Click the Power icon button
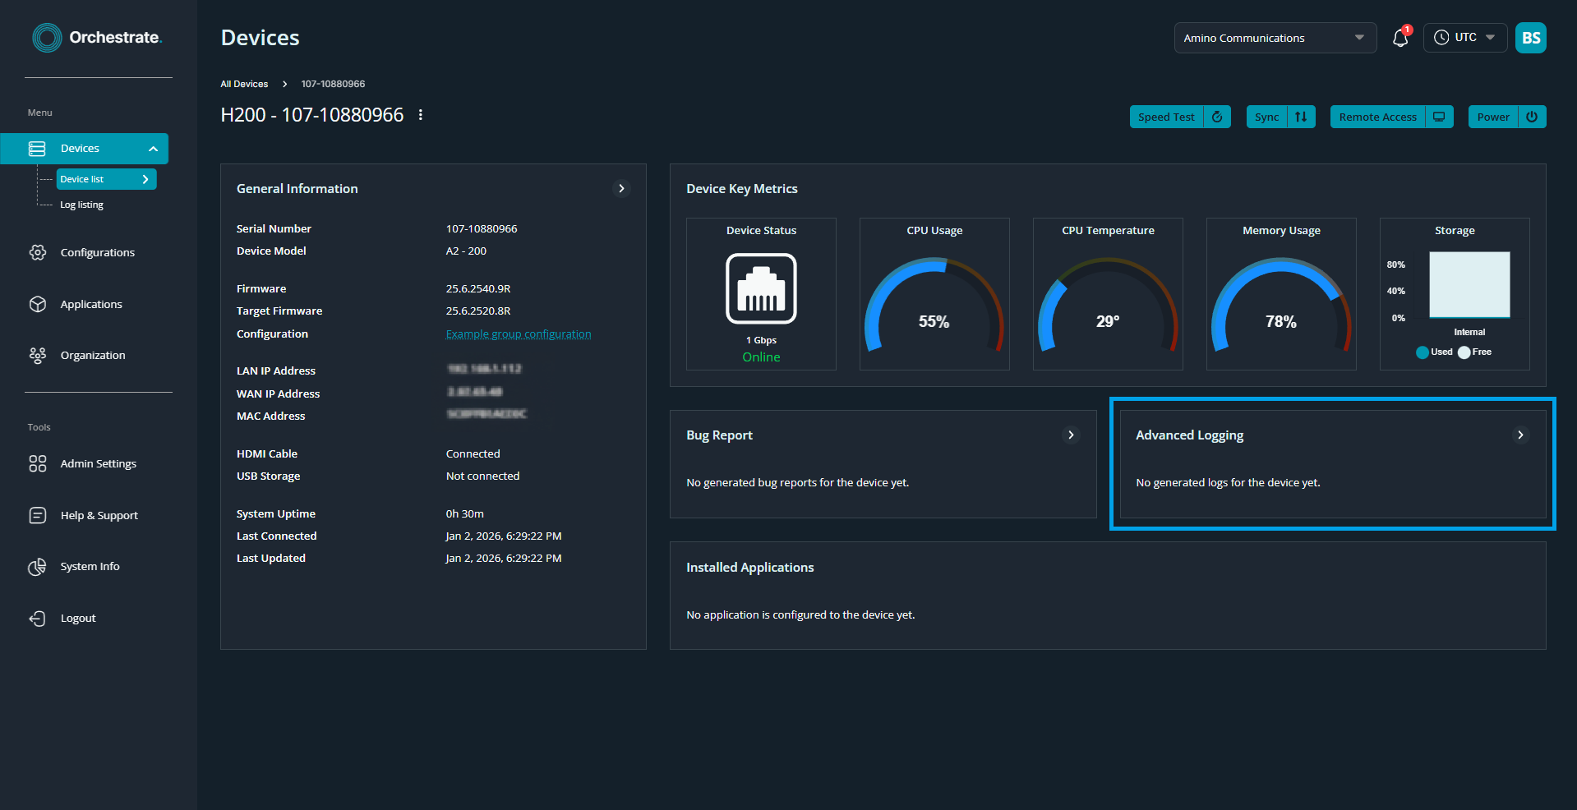1577x810 pixels. 1532,117
